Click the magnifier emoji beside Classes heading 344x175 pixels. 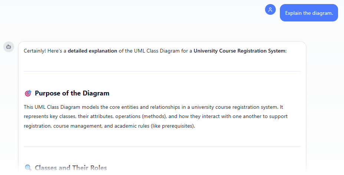pyautogui.click(x=28, y=168)
